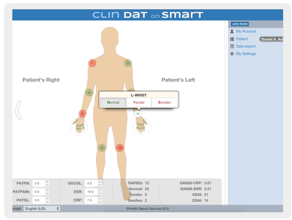Click the SDAI score 21

pyautogui.click(x=206, y=195)
